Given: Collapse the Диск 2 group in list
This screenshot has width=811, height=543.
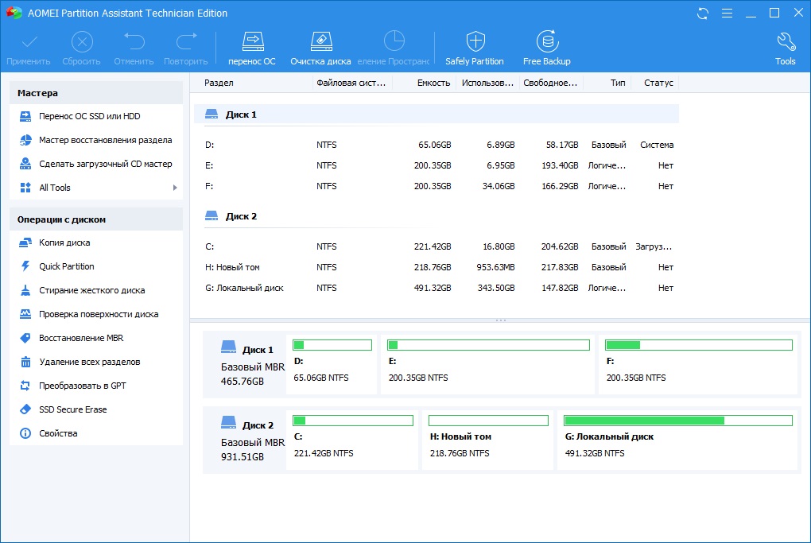Looking at the screenshot, I should point(241,216).
